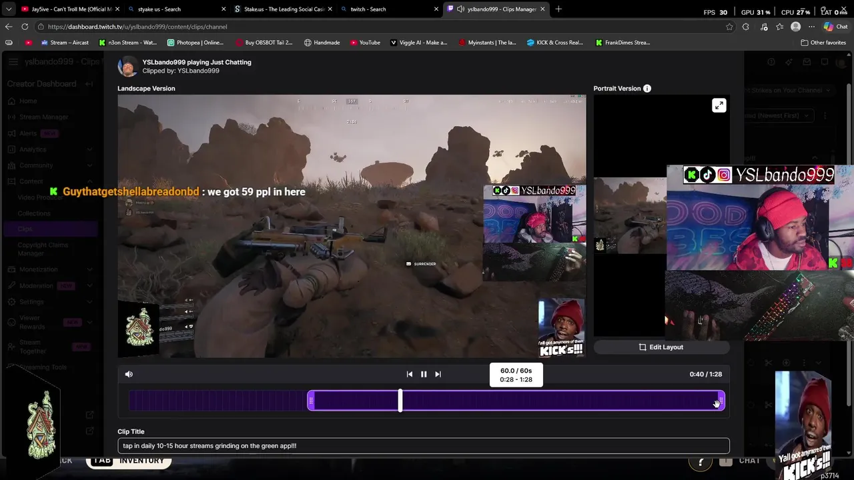Click the left trim handle of the clip

click(311, 401)
